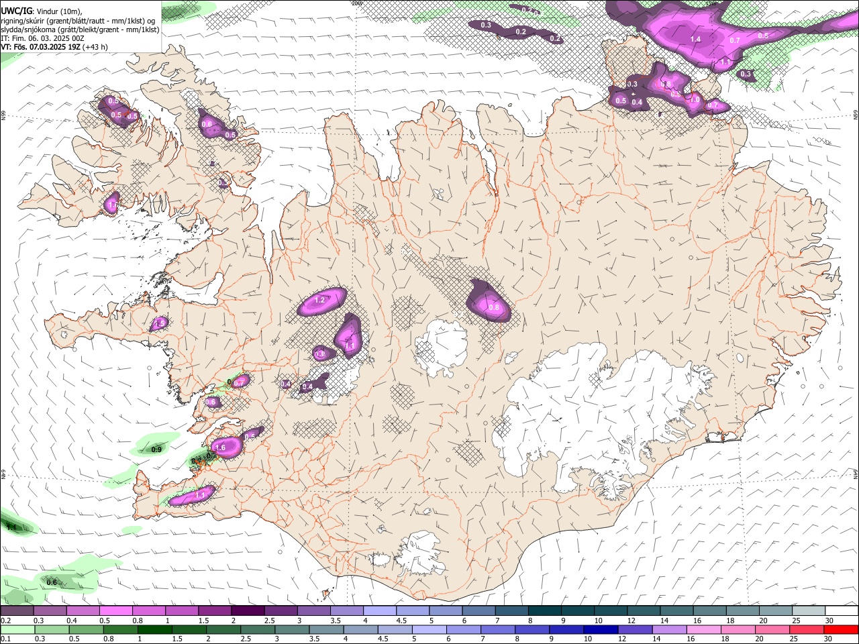Click the 1.5 value on Snæfellsnes peninsula
This screenshot has width=859, height=644.
[x=160, y=324]
